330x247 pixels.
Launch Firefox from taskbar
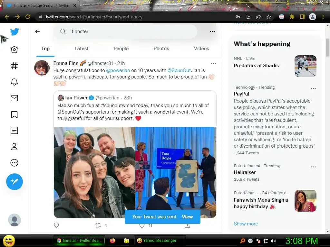112,241
